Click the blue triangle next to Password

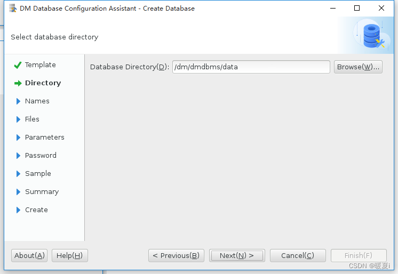coord(18,156)
